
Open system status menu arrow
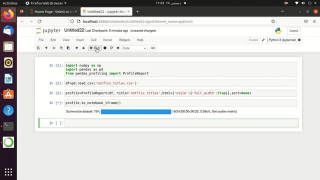point(315,3)
